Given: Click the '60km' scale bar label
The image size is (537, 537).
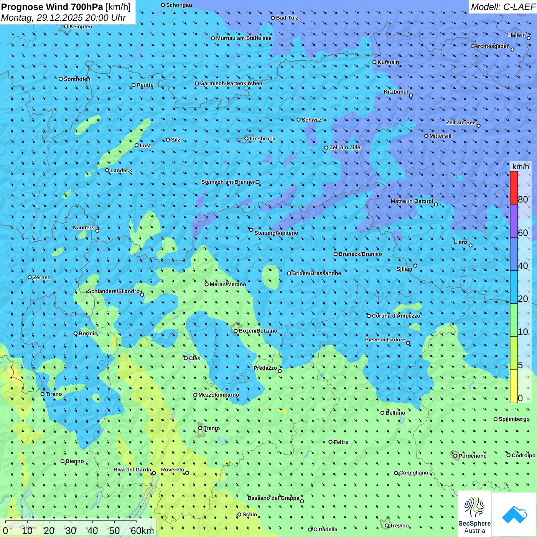Looking at the screenshot, I should coord(142,530).
